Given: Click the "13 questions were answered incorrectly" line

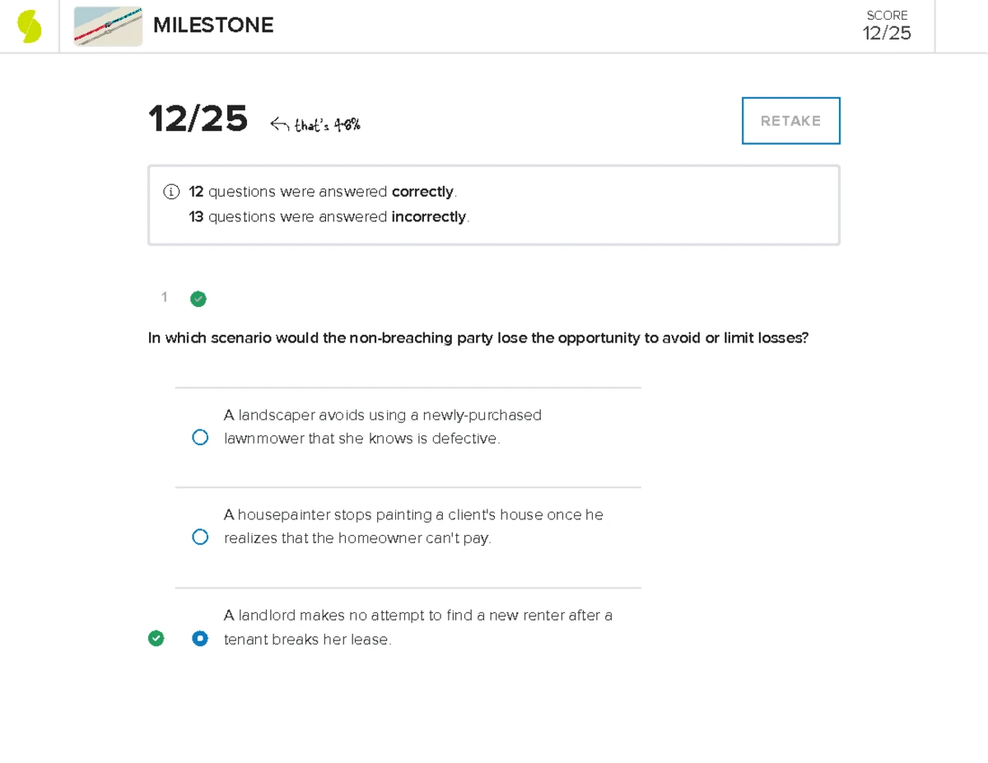Looking at the screenshot, I should (x=329, y=217).
